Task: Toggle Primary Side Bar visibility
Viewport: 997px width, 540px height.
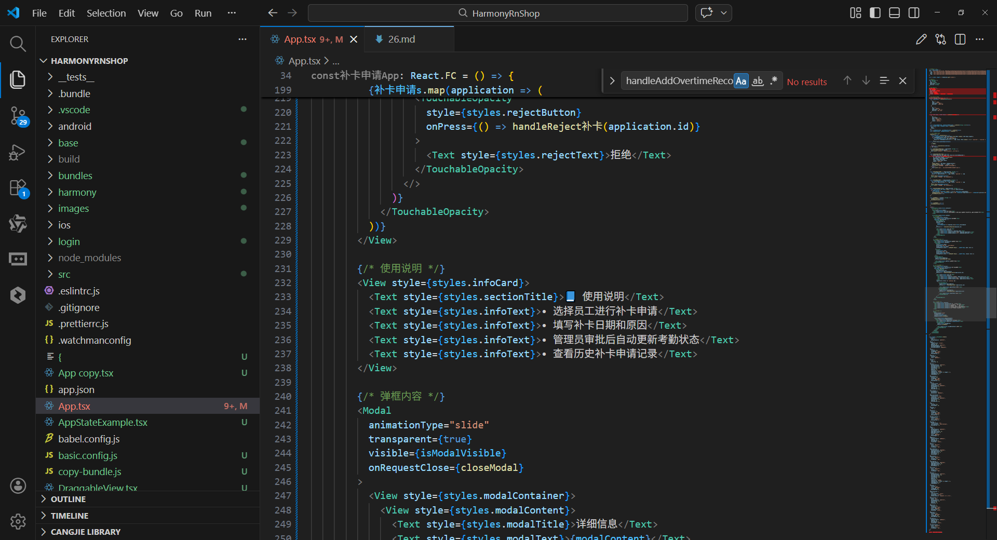Action: point(875,13)
